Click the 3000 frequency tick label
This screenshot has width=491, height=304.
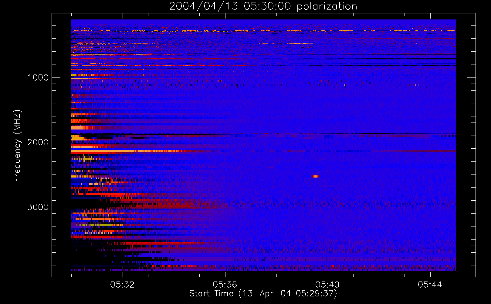coord(38,207)
